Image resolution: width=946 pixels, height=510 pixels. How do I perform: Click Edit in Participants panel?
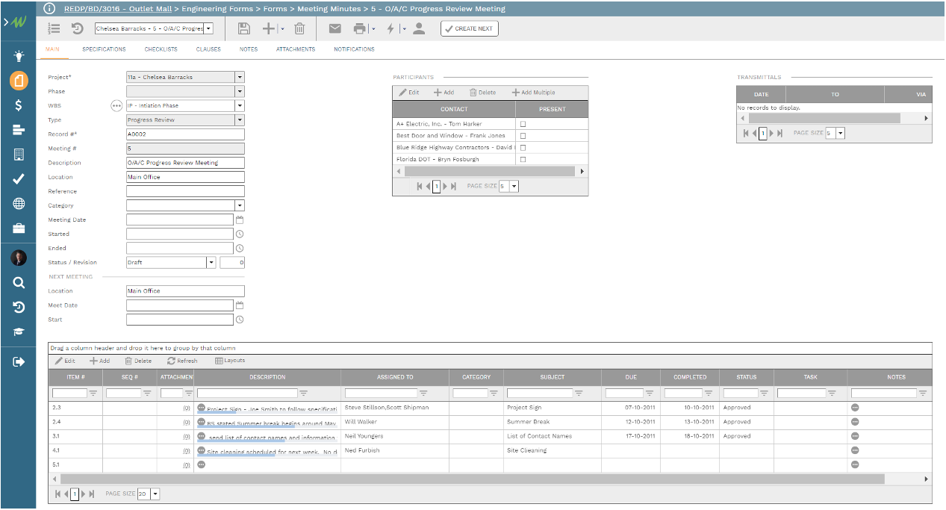[408, 93]
